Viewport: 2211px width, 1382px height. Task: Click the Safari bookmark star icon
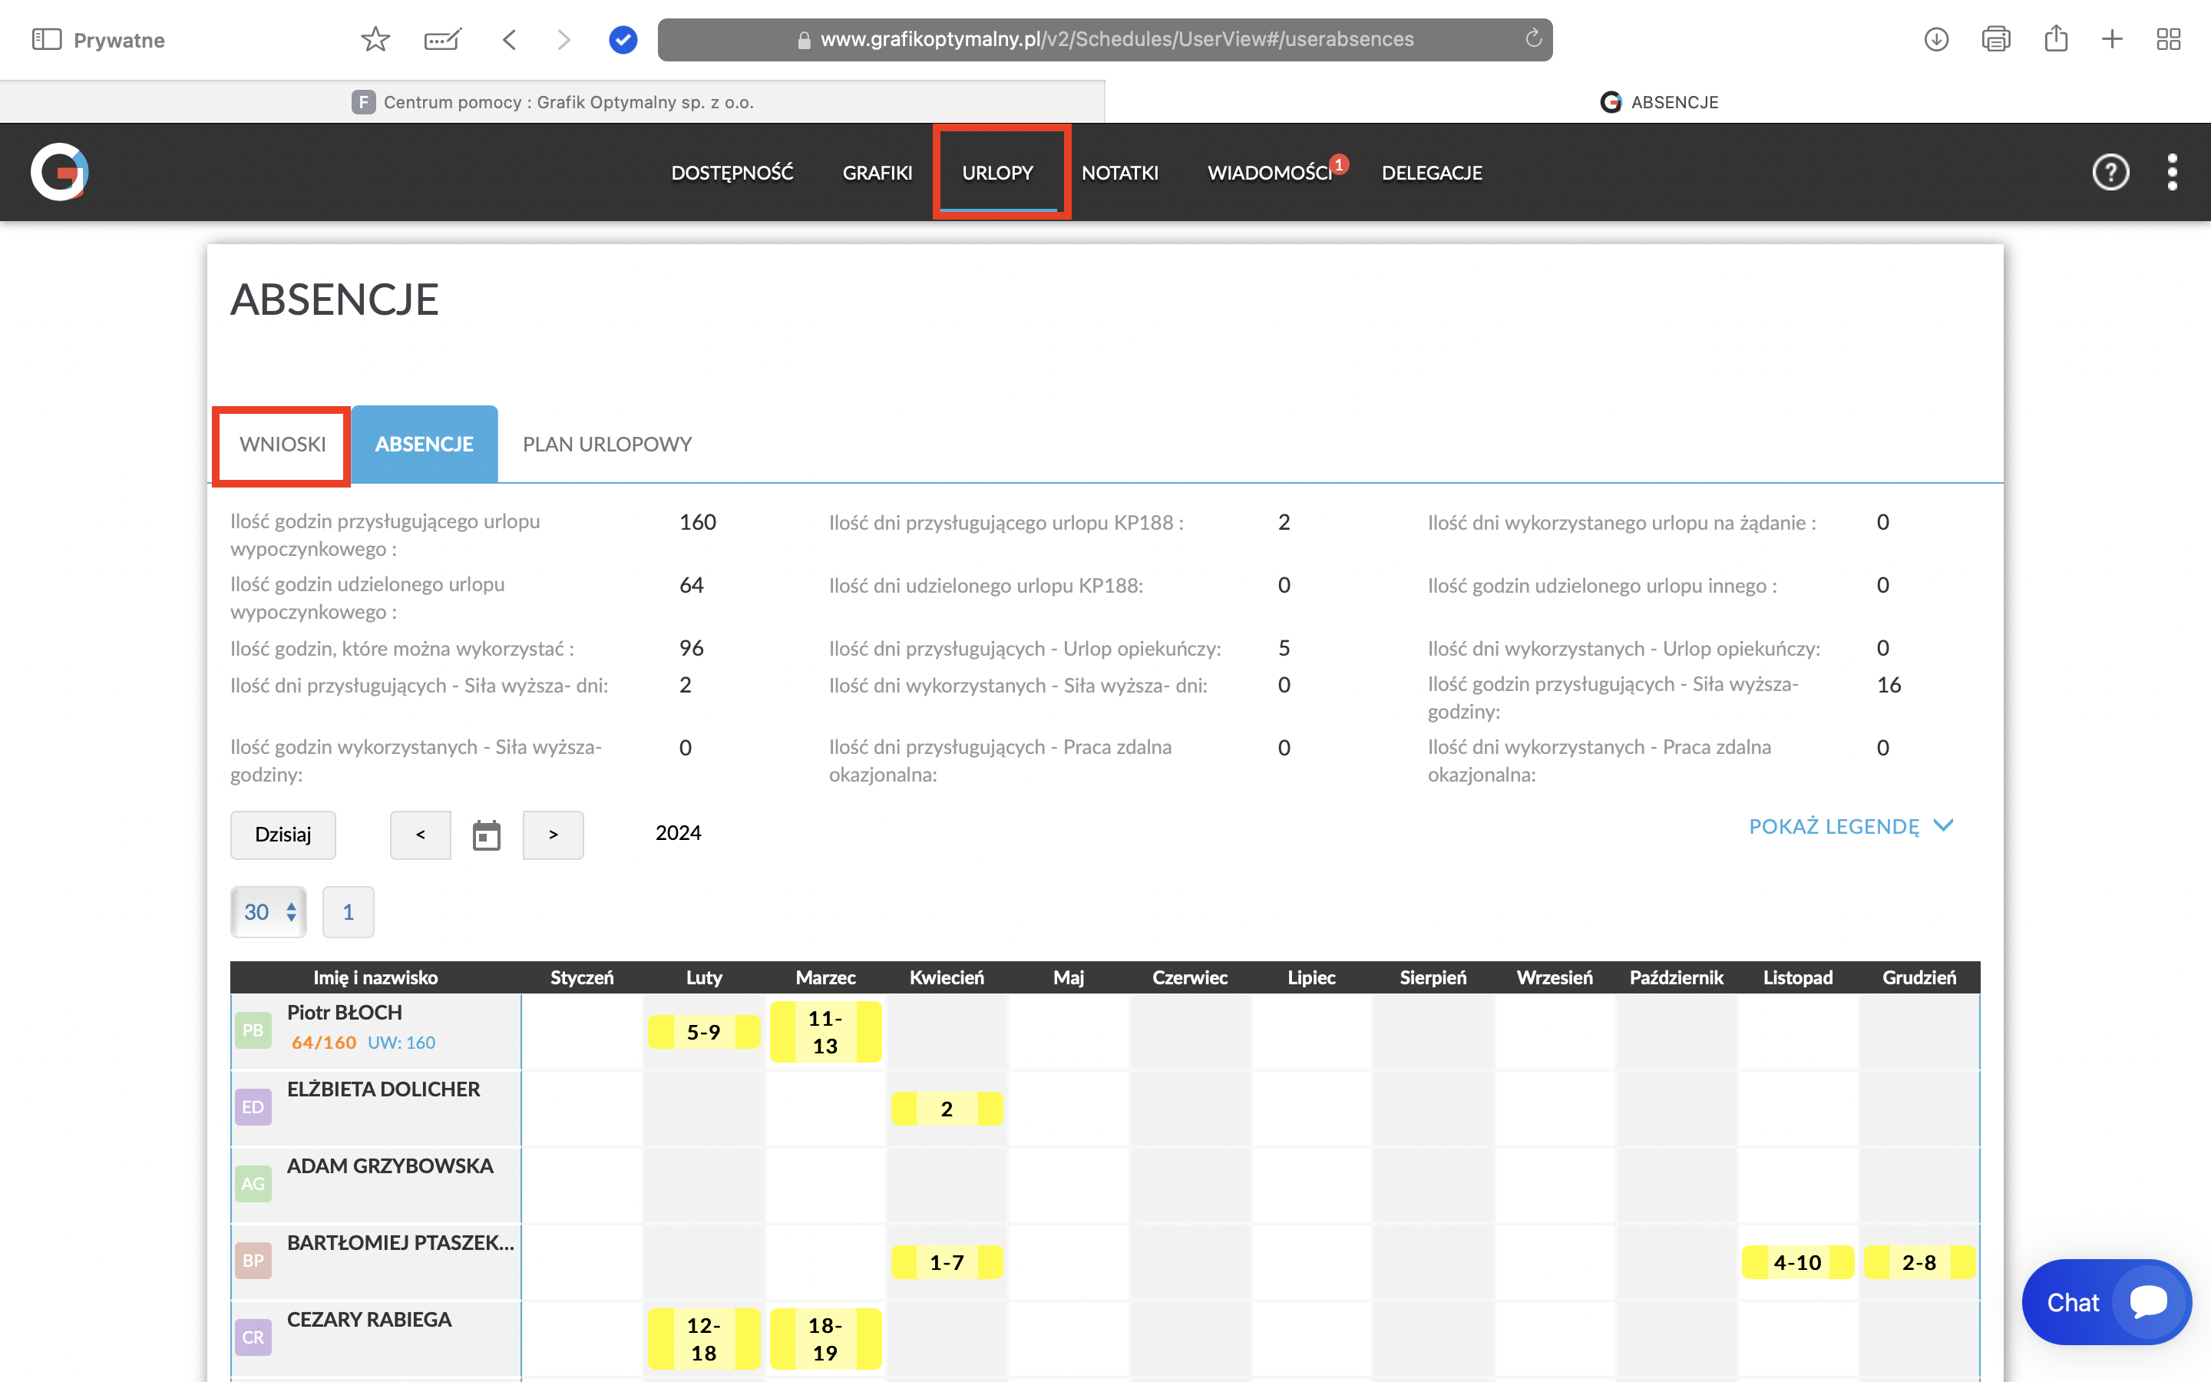375,39
